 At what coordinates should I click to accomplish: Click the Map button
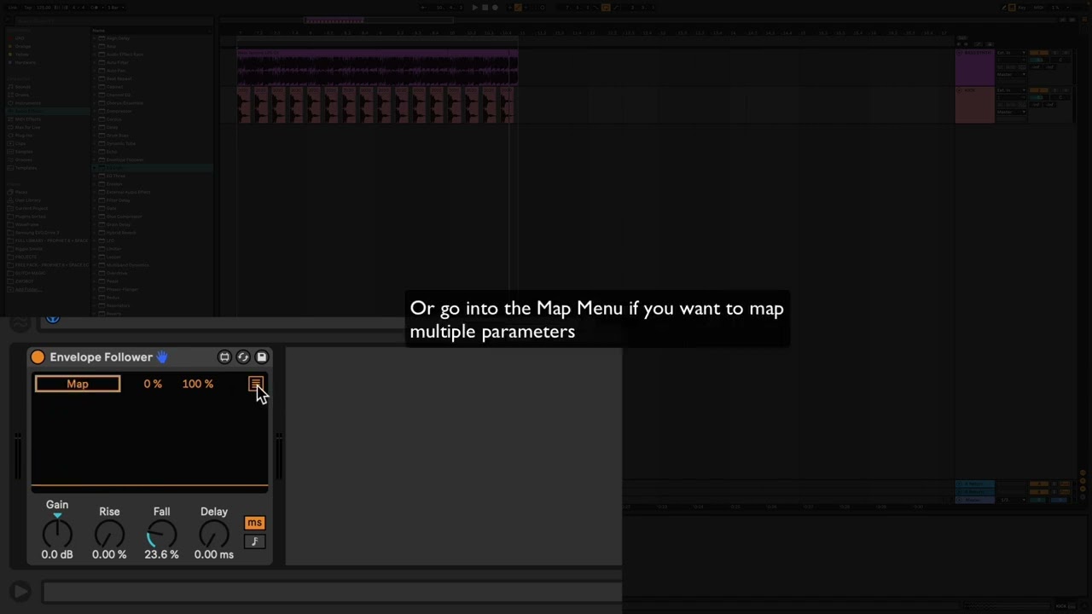point(78,384)
